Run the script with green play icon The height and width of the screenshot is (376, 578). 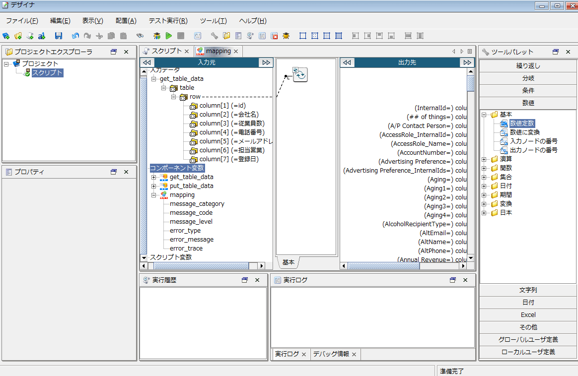[x=169, y=36]
